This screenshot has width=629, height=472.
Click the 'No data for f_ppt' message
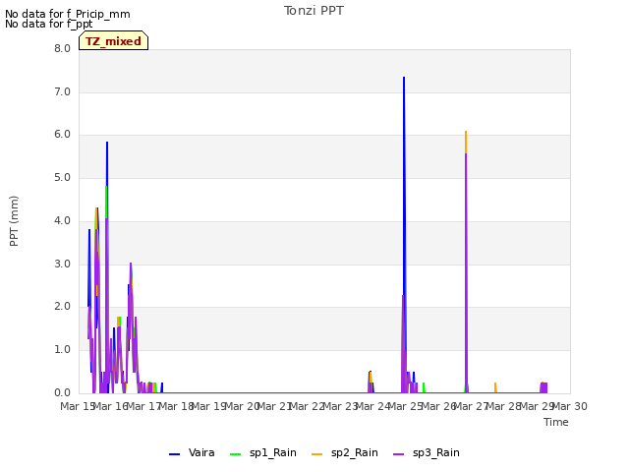coord(48,24)
